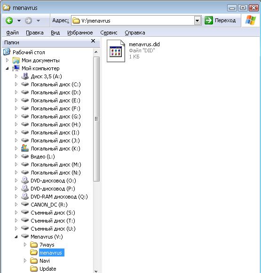Minimize the menavrus window

232,8
